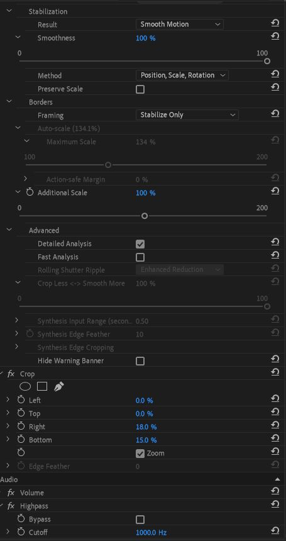Screen dimensions: 286x541
Task: Click the Additional Scale slider handle
Action: click(145, 216)
